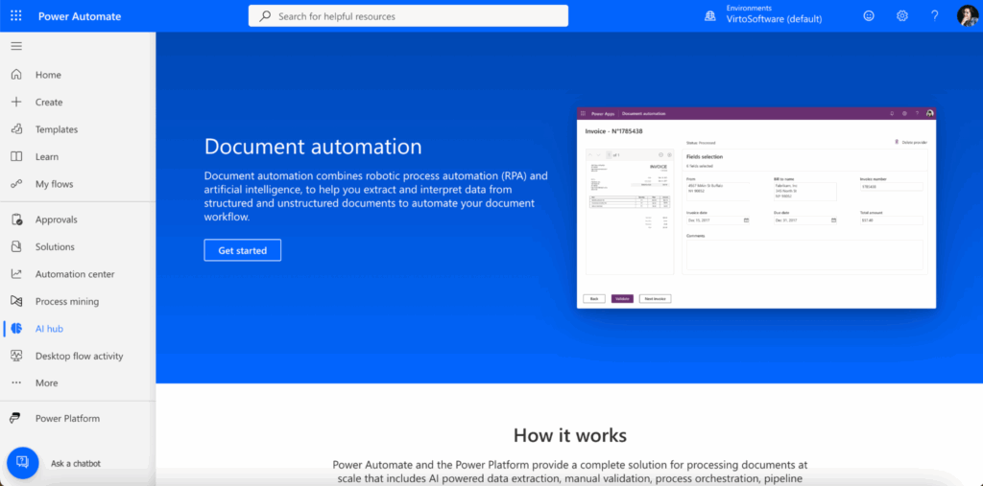Click the Approvals icon

pos(16,220)
